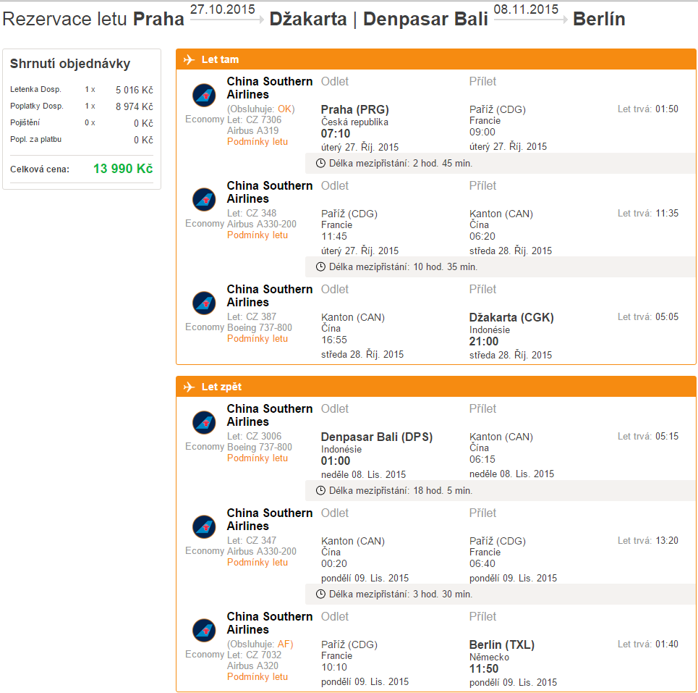The image size is (698, 693).
Task: Click the 'Letenka Dosp.' row label
Action: [x=35, y=90]
